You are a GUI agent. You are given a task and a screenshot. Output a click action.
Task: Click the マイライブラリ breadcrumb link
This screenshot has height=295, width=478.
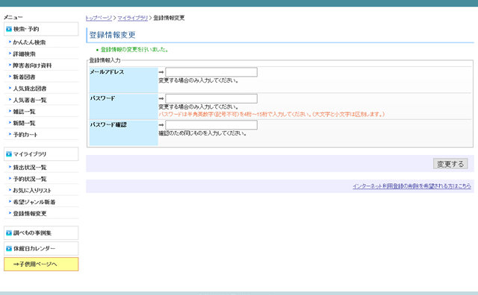click(x=133, y=18)
